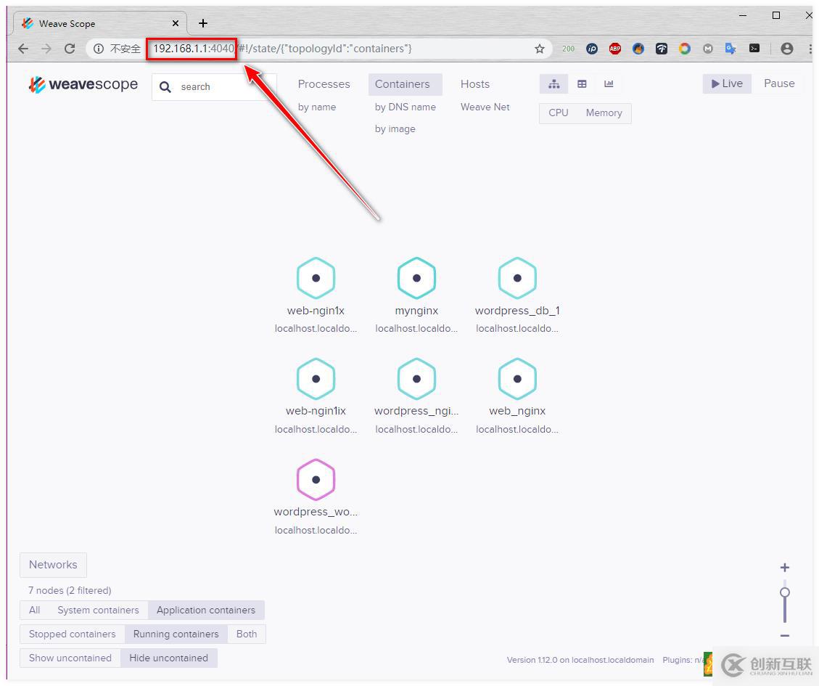The width and height of the screenshot is (819, 686).
Task: Show processes by name
Action: tap(317, 107)
